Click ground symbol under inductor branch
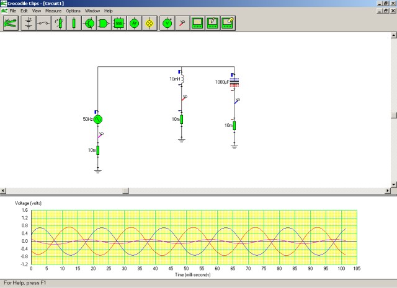Image resolution: width=397 pixels, height=288 pixels. pyautogui.click(x=182, y=141)
